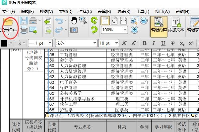The image size is (199, 132).
Task: Send document by email envelope icon
Action: 33,30
